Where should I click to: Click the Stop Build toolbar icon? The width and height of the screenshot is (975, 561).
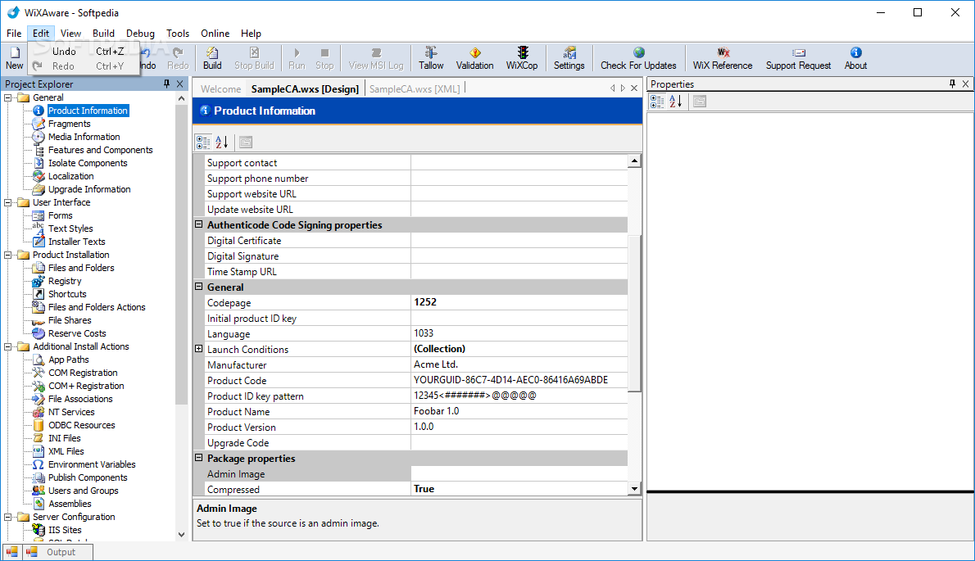coord(254,58)
